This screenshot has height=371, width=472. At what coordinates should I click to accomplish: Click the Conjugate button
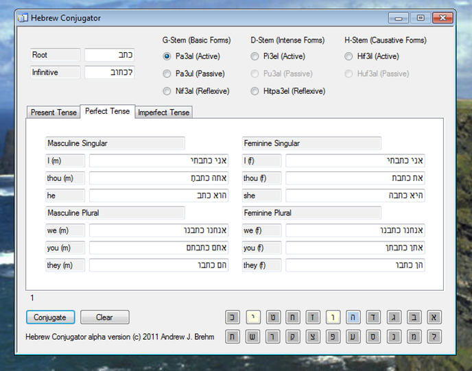(50, 318)
